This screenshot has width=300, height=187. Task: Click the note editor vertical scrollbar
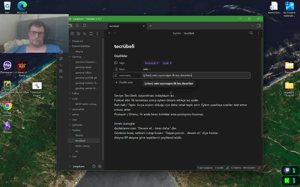(x=262, y=88)
